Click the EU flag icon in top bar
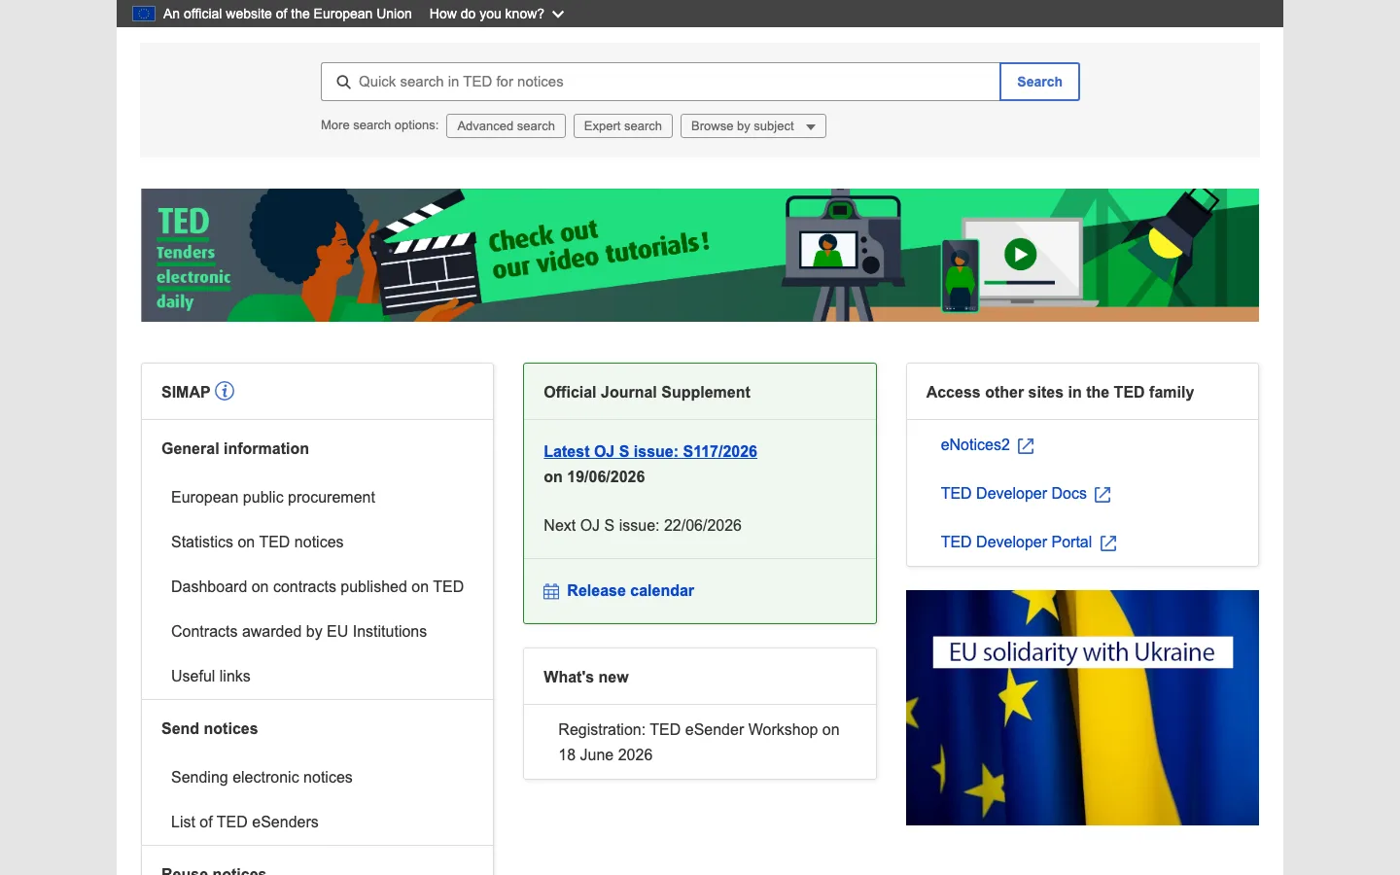This screenshot has height=875, width=1400. (144, 14)
